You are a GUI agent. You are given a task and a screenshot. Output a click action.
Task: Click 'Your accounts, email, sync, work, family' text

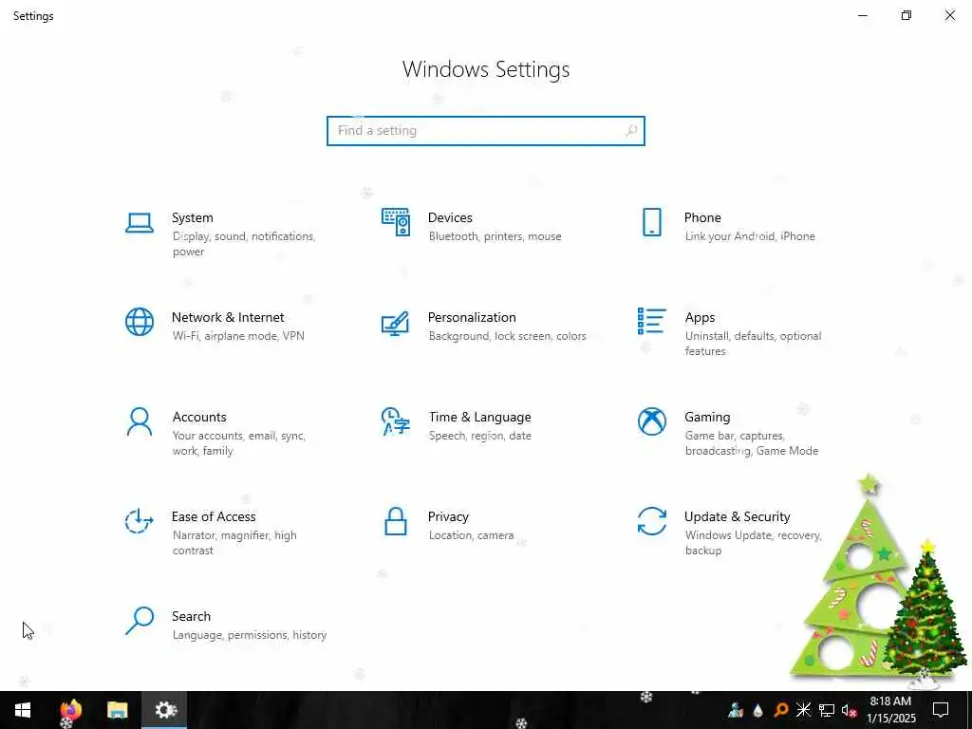pyautogui.click(x=238, y=443)
